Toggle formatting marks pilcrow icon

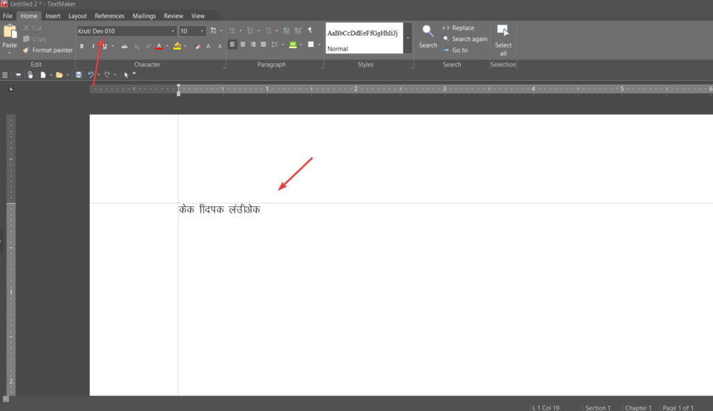(x=310, y=31)
